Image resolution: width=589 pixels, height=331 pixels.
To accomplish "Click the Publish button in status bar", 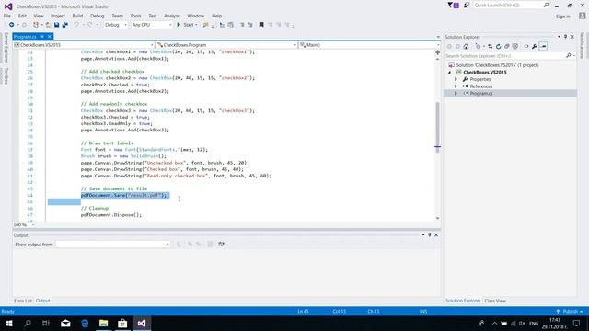I will point(570,311).
